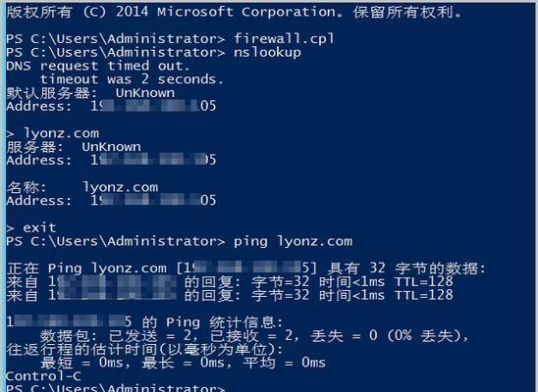Click the 'DNS request timed out.' line
538x392 pixels.
(x=98, y=66)
